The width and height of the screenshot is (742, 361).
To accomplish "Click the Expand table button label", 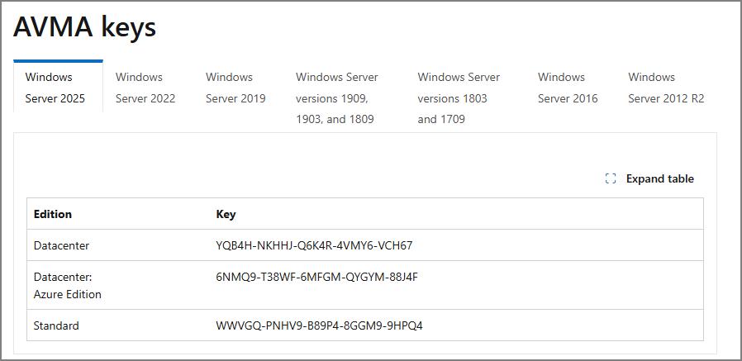I will click(x=659, y=178).
